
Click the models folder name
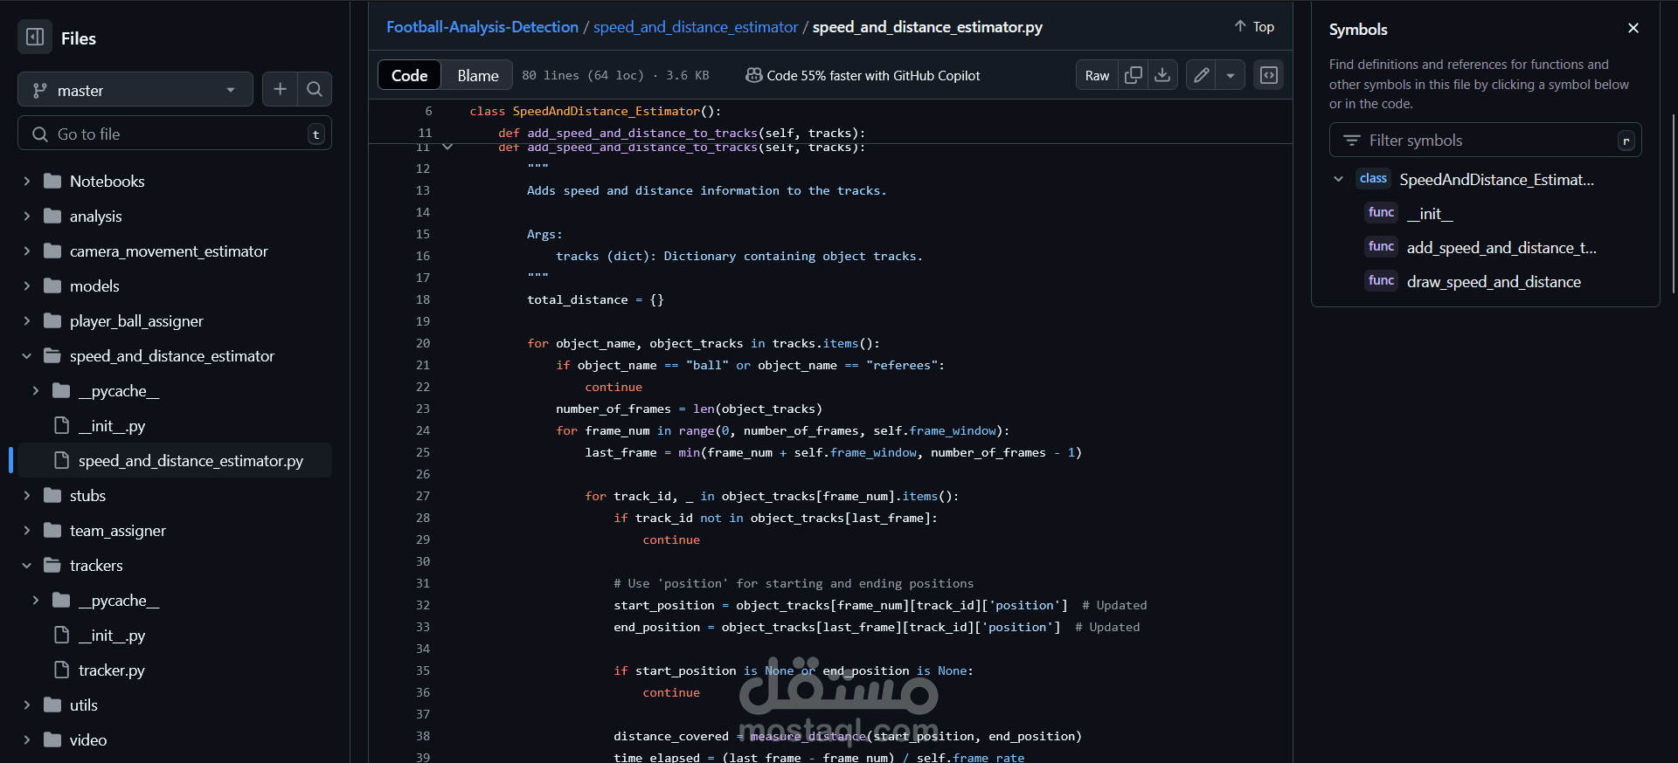click(94, 285)
